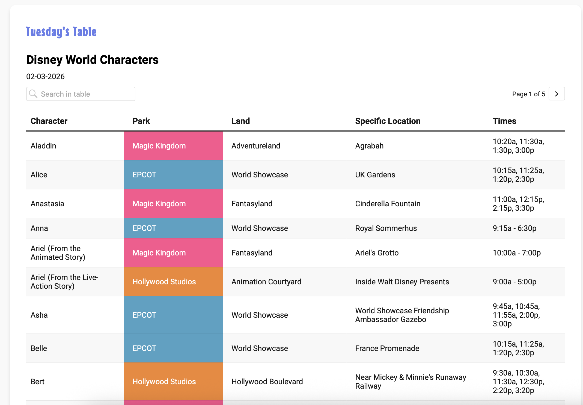Select the pink Magic Kingdom cell for Aladdin
Screen dimensions: 583x405
tap(173, 146)
